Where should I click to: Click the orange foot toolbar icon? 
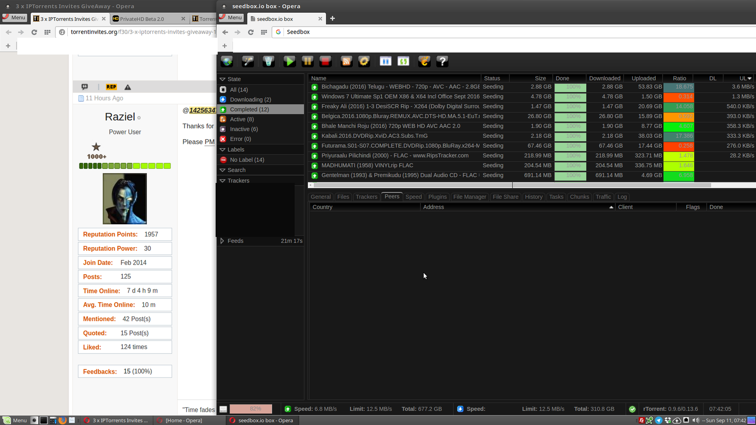point(424,61)
